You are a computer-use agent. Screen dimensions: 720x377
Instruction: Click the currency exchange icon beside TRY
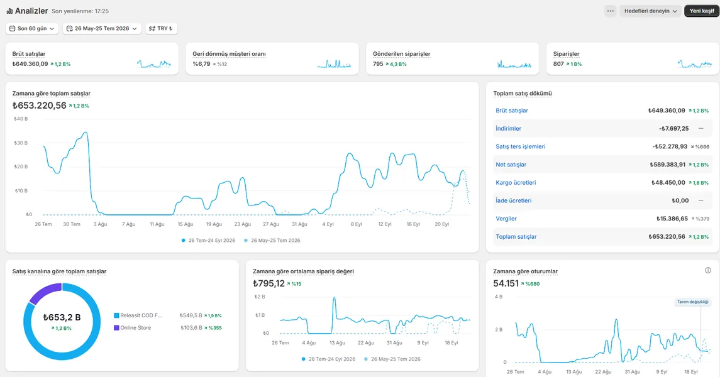point(152,28)
